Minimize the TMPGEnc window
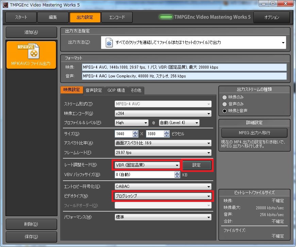296x247 pixels. click(x=264, y=4)
